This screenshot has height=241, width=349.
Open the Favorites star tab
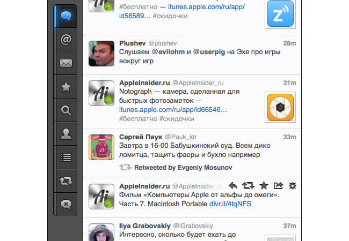pos(66,87)
